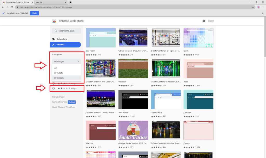Image resolution: width=266 pixels, height=158 pixels.
Task: Open the By Google categories dropdown
Action: coord(66,62)
